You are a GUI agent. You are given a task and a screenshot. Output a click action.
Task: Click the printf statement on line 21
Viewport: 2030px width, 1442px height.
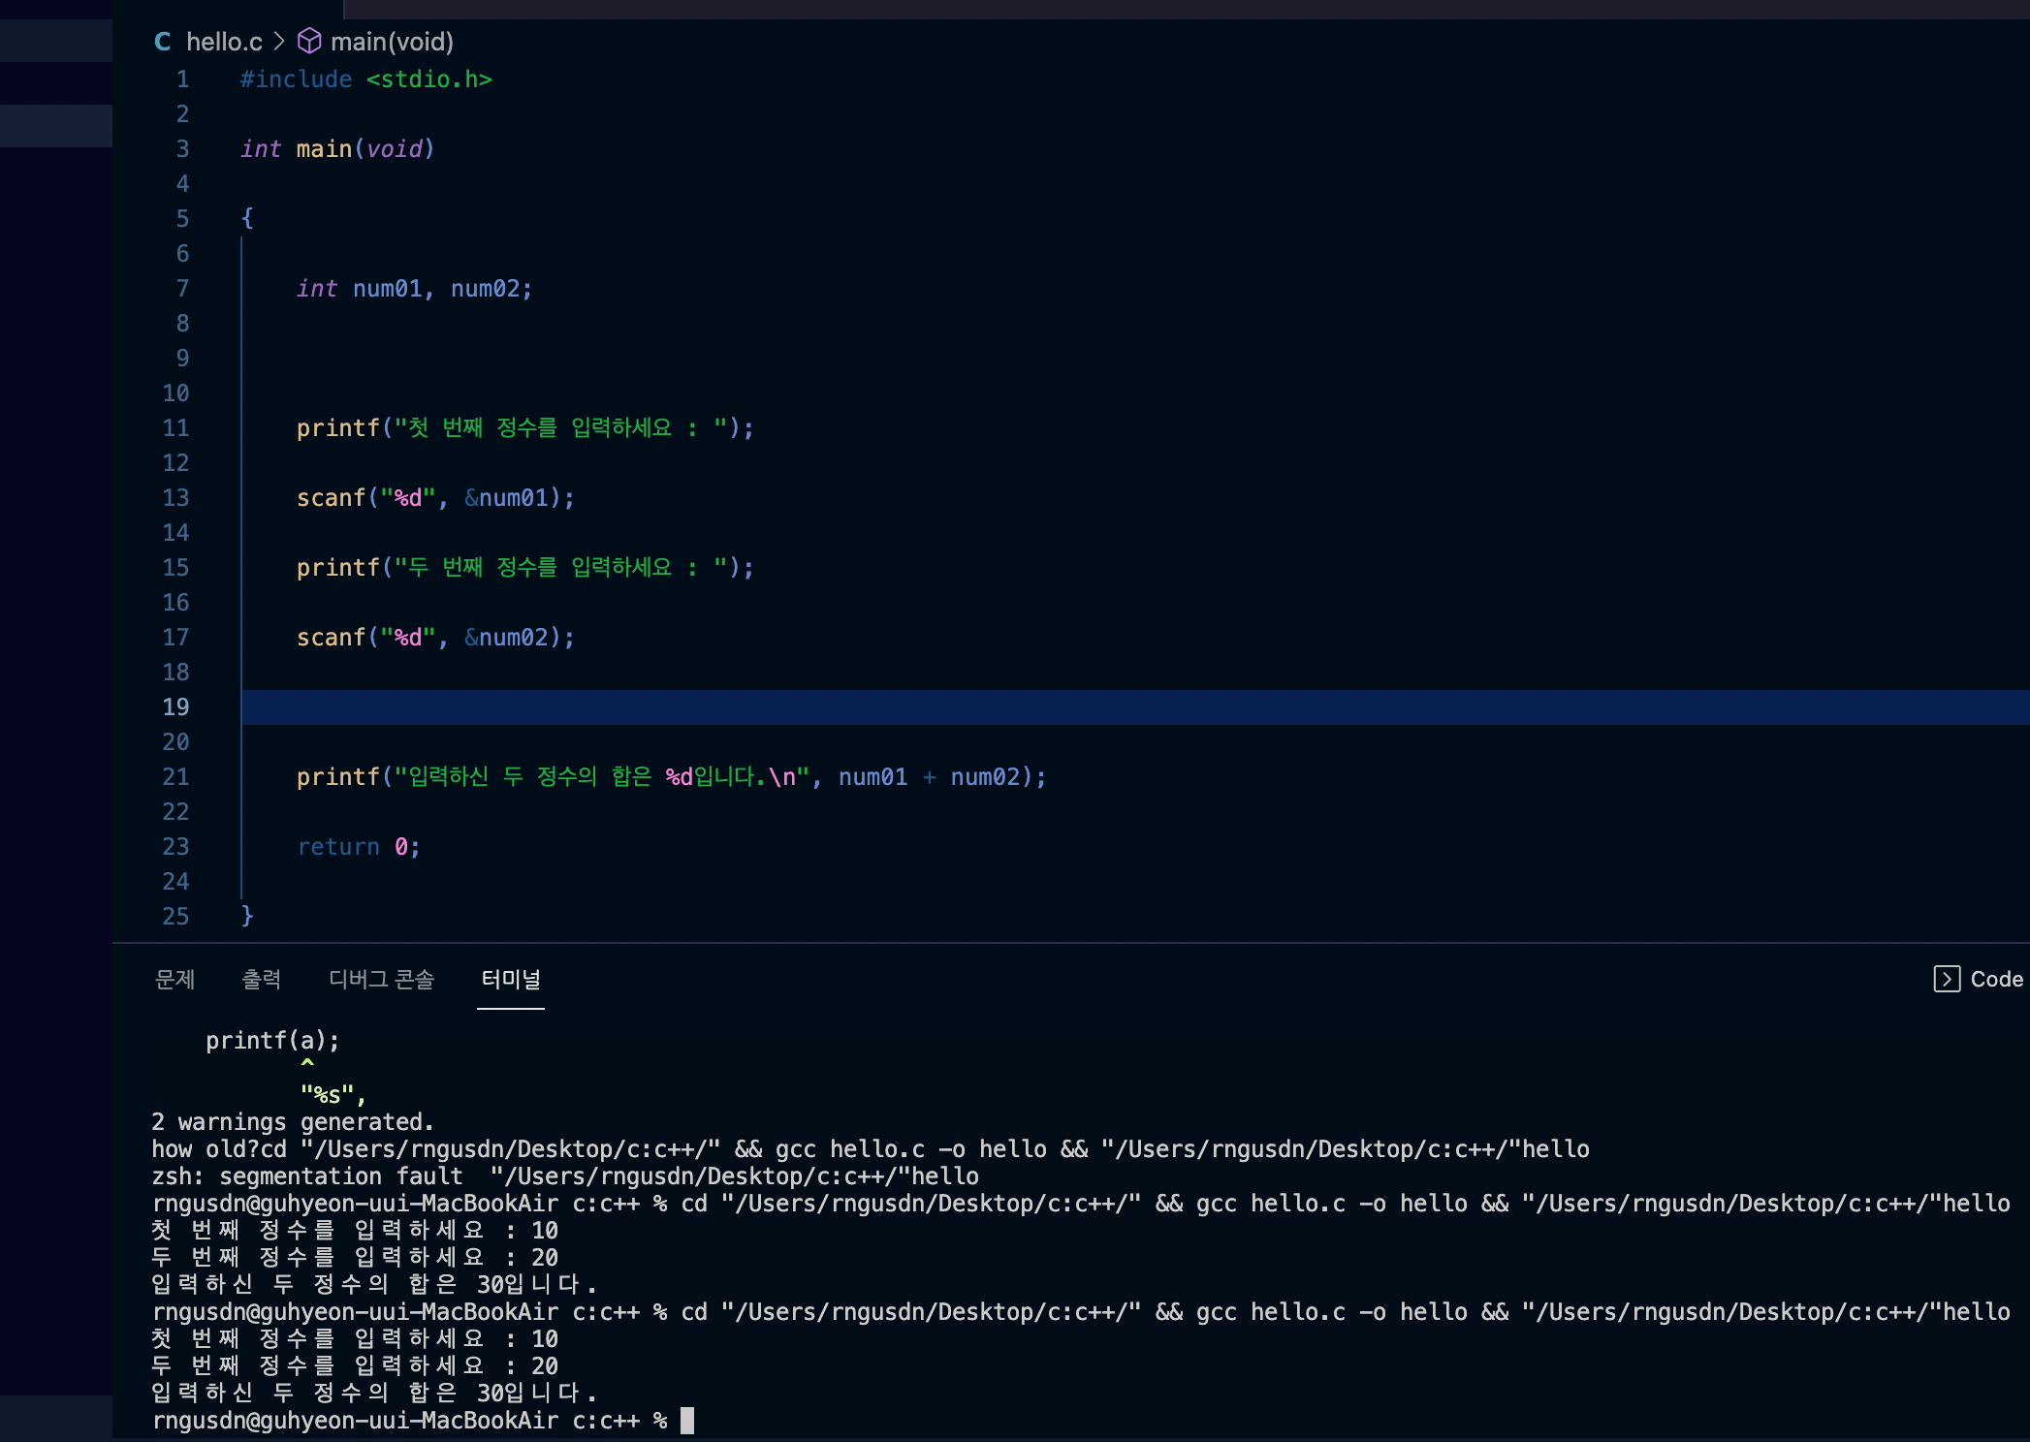click(669, 776)
